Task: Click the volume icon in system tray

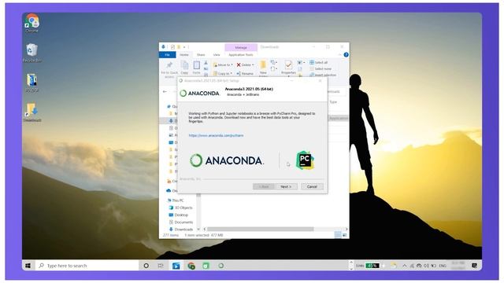Action: click(427, 266)
